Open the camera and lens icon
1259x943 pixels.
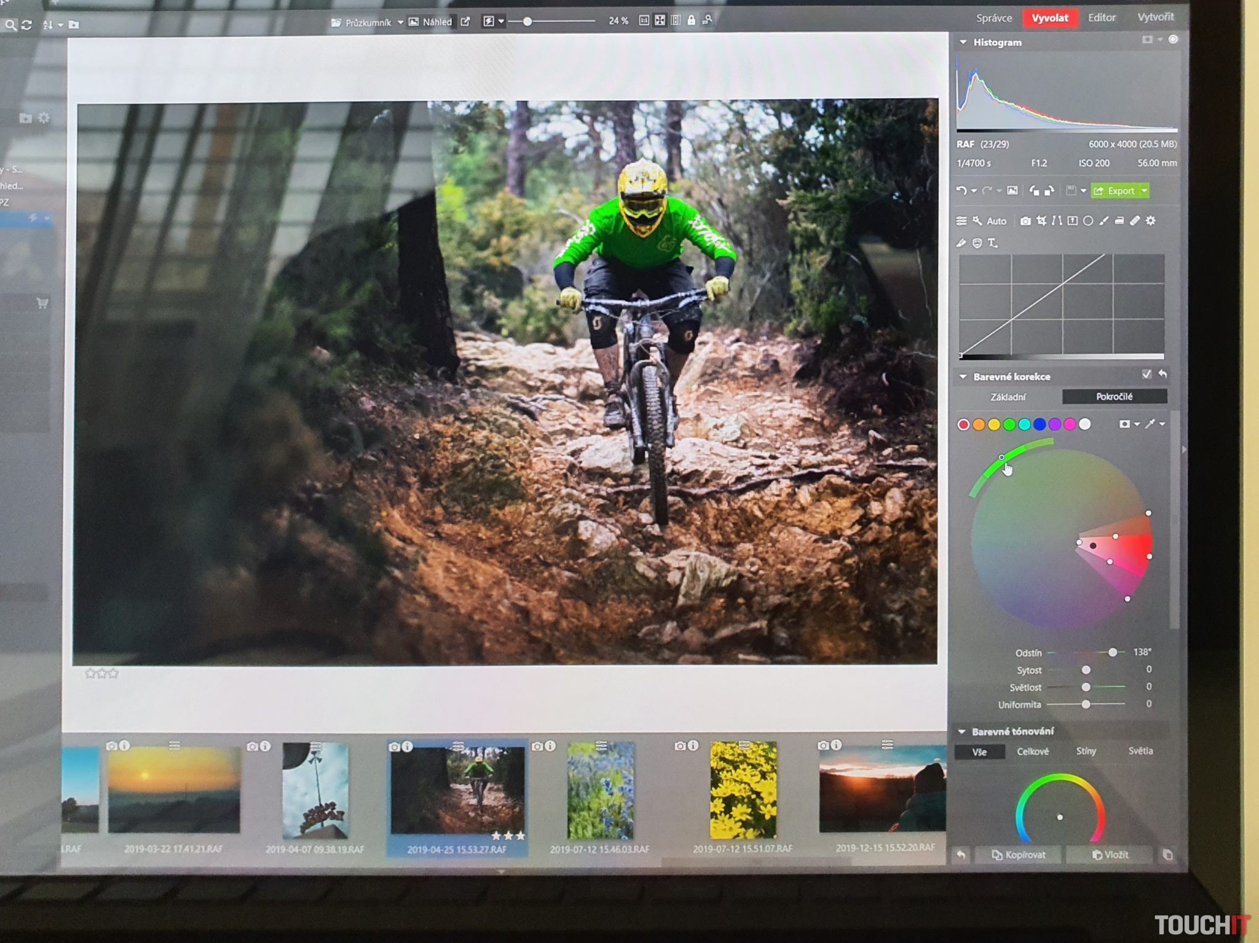(x=1025, y=221)
